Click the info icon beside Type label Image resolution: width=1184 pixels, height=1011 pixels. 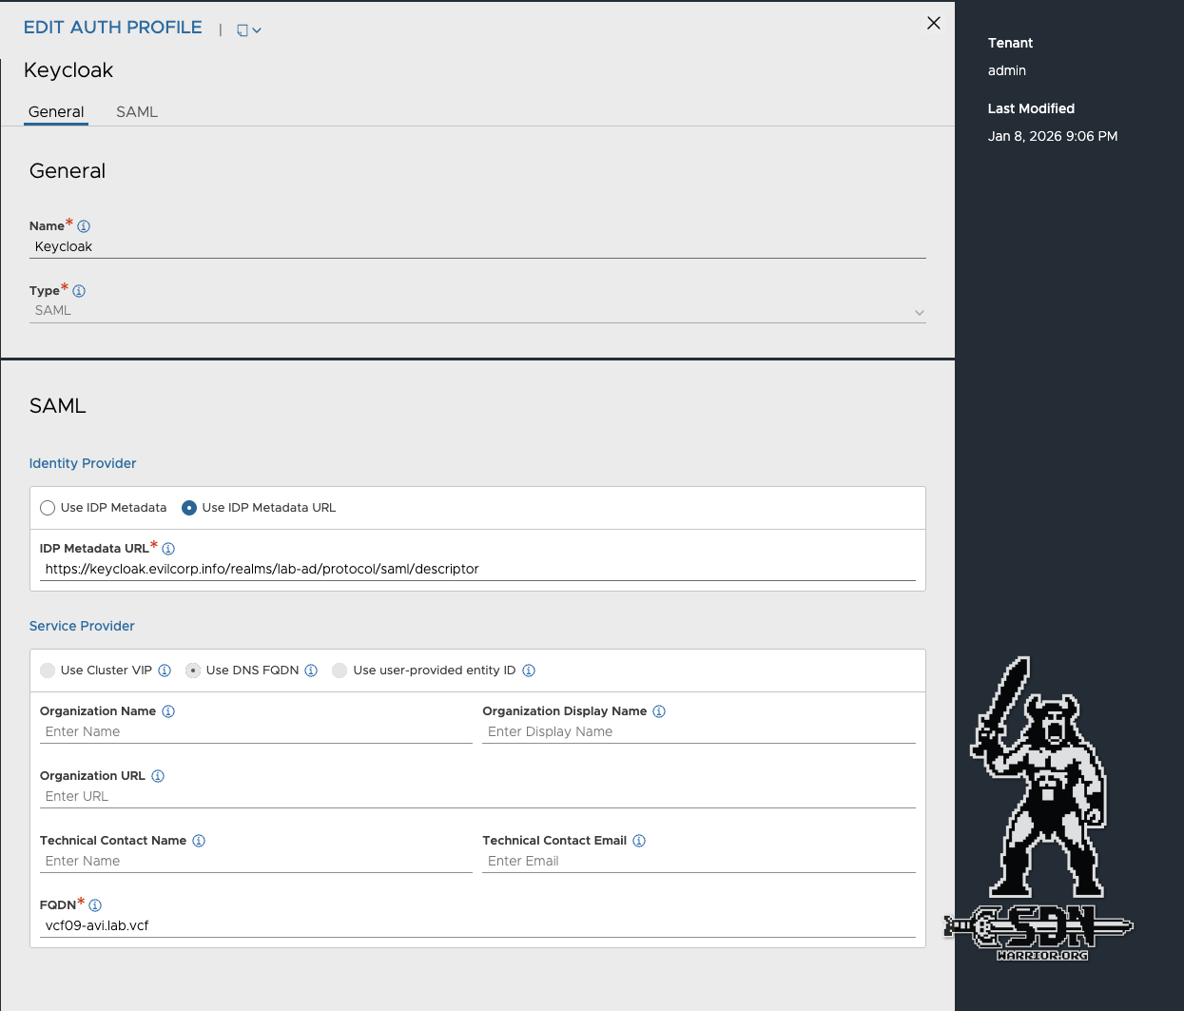[x=79, y=291]
